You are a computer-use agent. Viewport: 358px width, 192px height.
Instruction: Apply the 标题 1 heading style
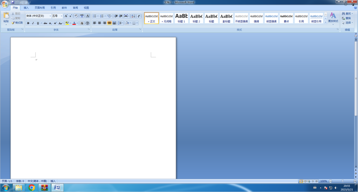[x=181, y=18]
